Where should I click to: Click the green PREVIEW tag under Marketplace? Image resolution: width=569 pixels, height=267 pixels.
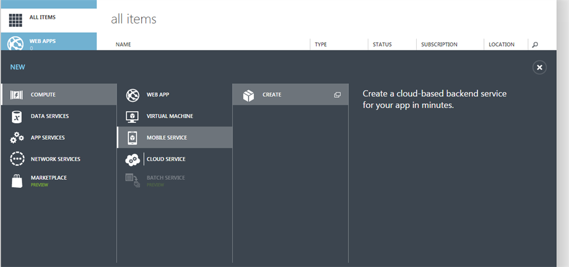click(39, 185)
